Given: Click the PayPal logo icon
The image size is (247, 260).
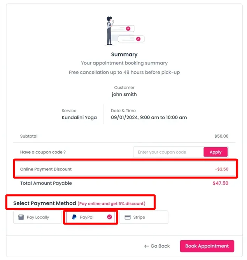Looking at the screenshot, I should [74, 217].
